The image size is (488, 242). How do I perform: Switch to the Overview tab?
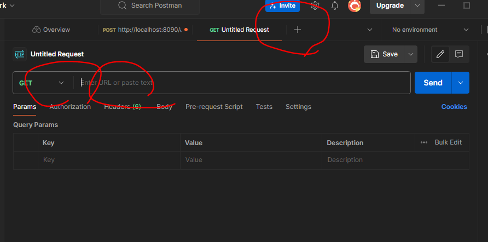51,30
